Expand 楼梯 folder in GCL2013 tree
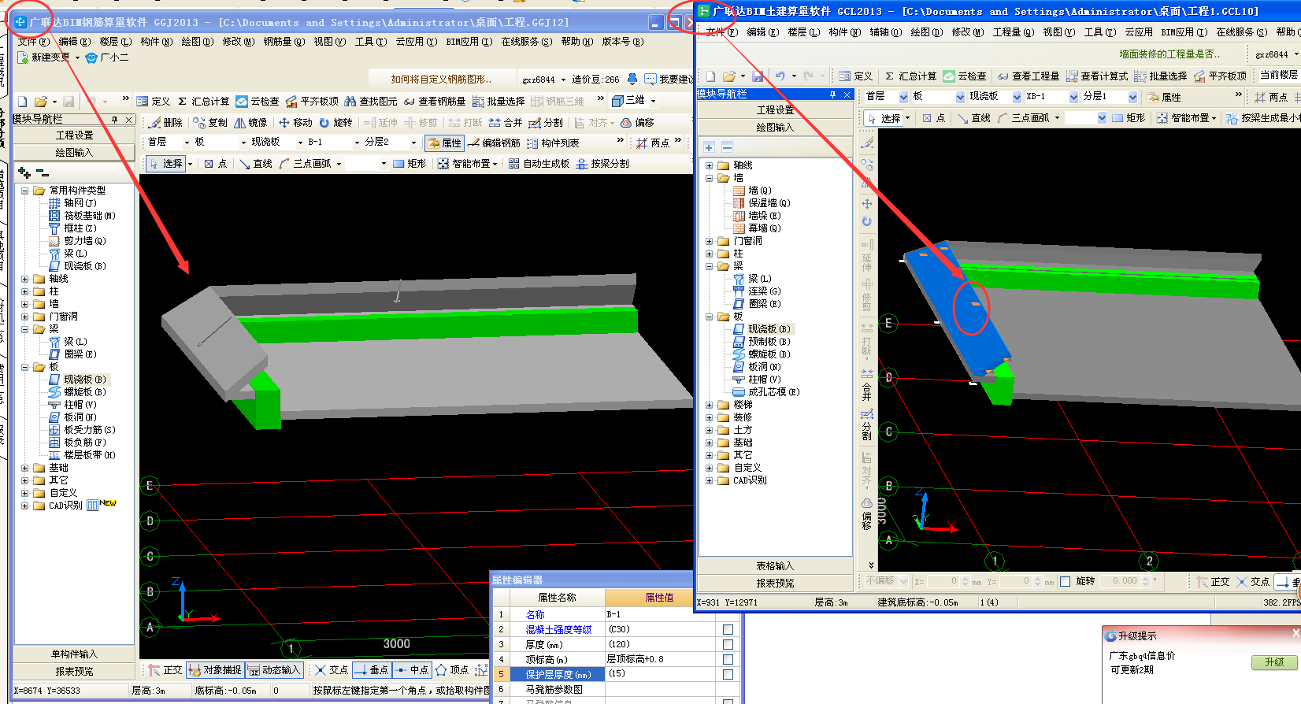This screenshot has height=704, width=1301. tap(709, 405)
